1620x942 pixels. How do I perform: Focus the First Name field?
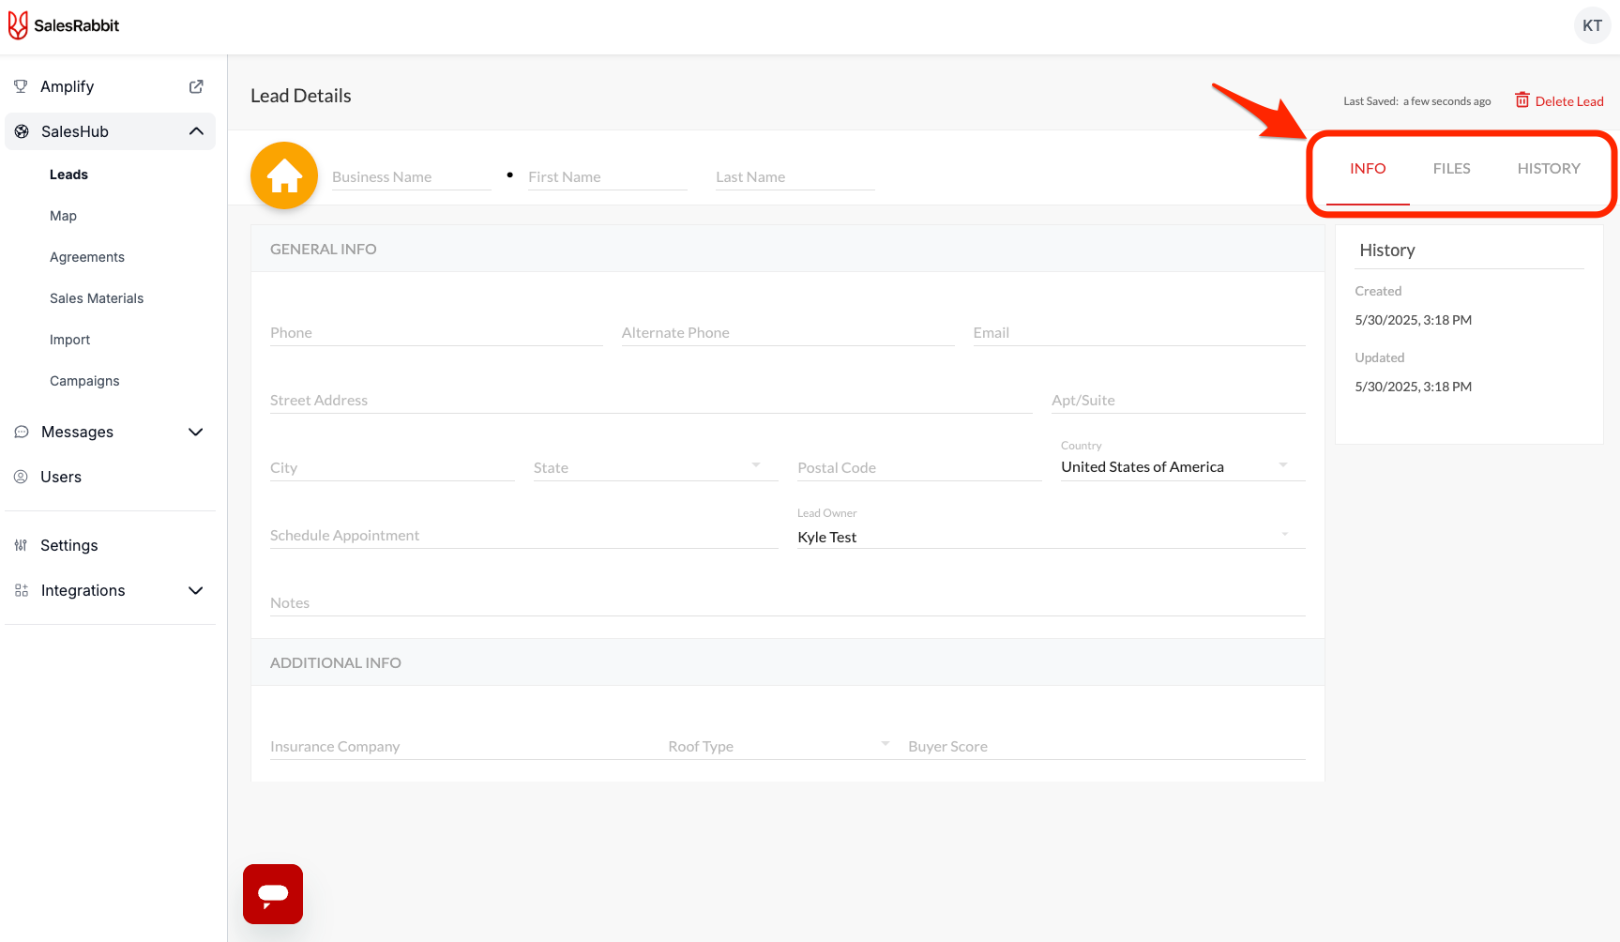coord(608,176)
